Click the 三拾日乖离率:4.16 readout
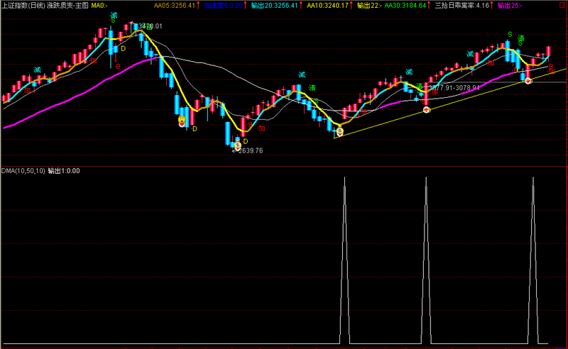Image resolution: width=568 pixels, height=349 pixels. 462,6
